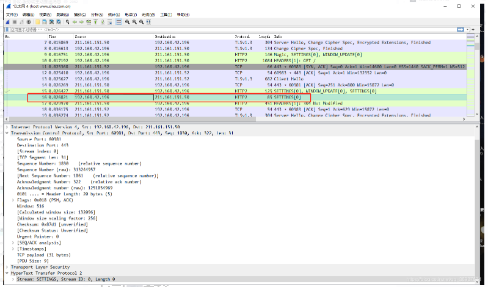Expand Flags: 0x018 (PSH, ACK)
Viewport: 488px width, 287px height.
pos(13,200)
